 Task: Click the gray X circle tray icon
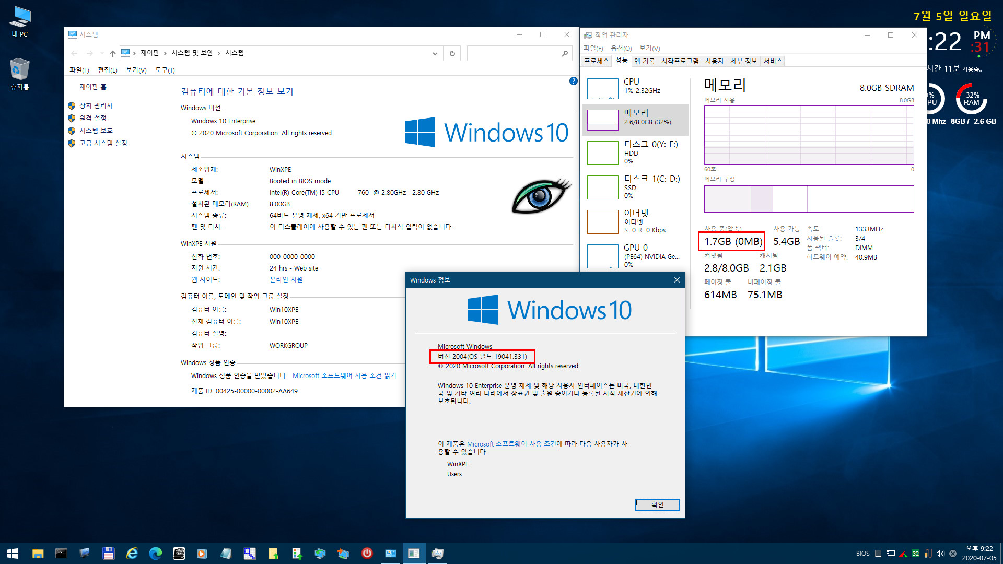point(952,554)
